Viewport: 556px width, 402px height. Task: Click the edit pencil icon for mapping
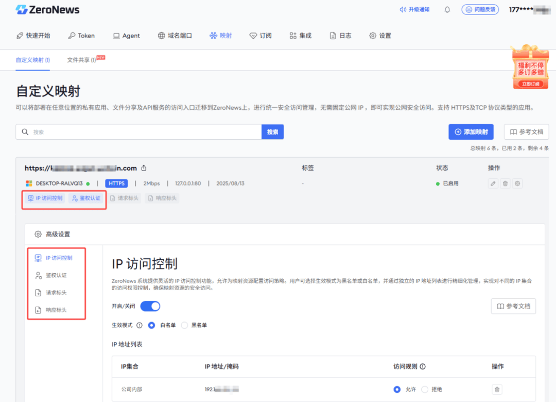[493, 183]
